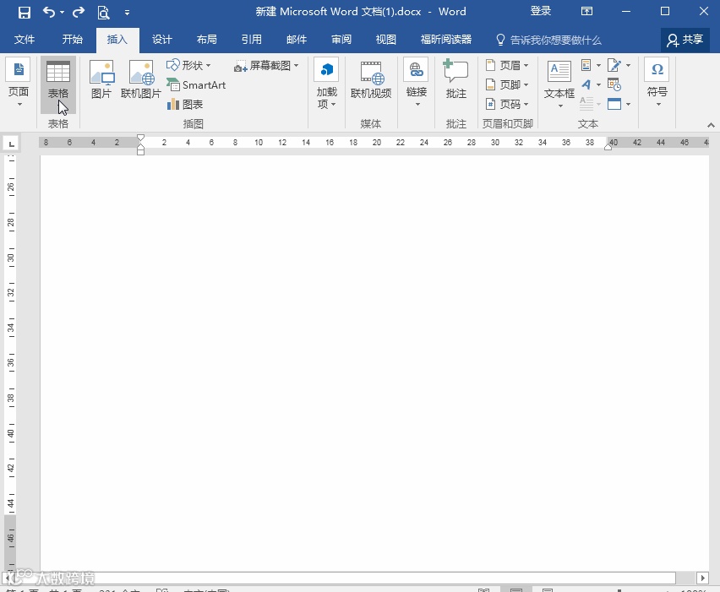Select the 插入 (Insert) tab
The height and width of the screenshot is (592, 720).
117,40
